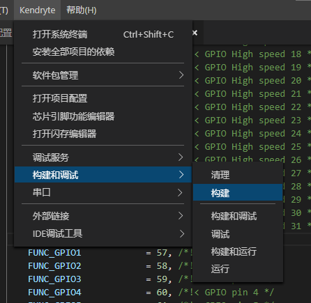
Task: Select highlighted 构建和调试 in main menu
Action: point(103,175)
